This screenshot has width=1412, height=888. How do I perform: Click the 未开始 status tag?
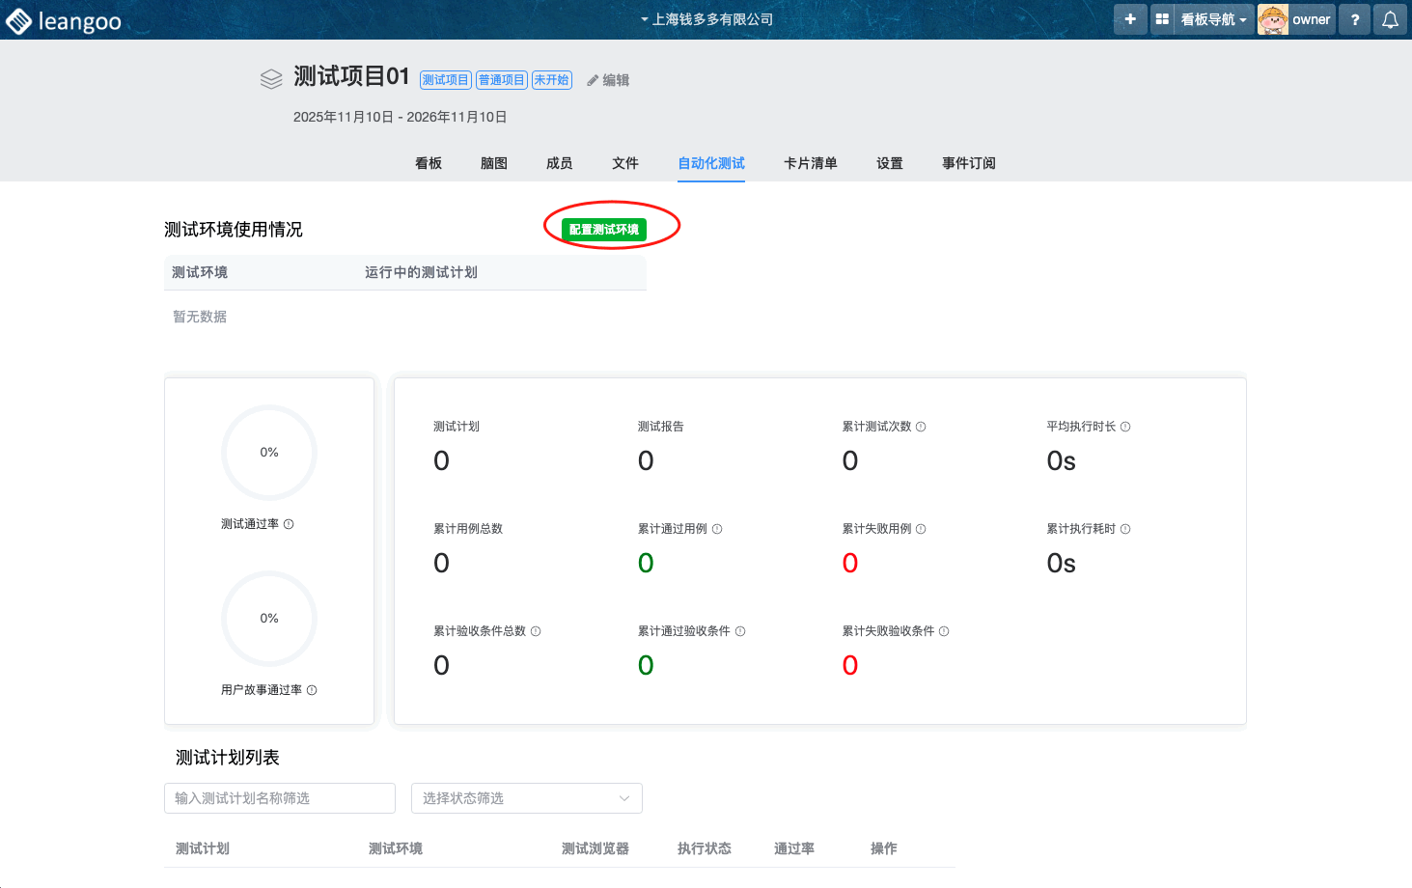(552, 80)
